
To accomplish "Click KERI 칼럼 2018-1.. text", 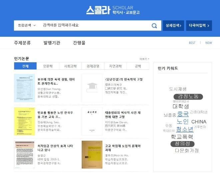I will click(x=49, y=159).
